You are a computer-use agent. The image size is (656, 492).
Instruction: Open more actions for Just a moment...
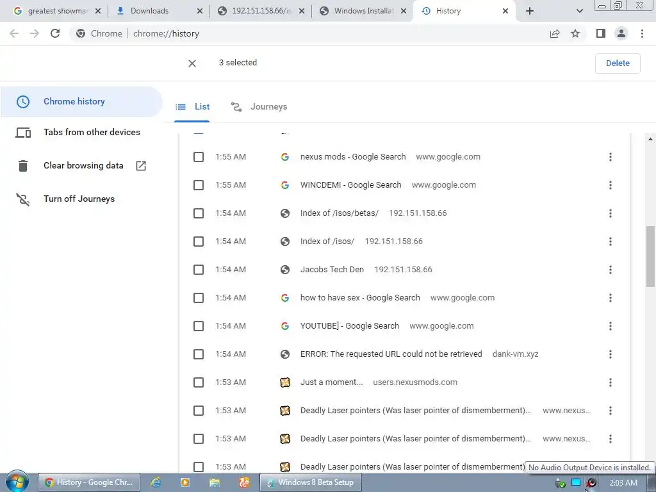tap(611, 382)
